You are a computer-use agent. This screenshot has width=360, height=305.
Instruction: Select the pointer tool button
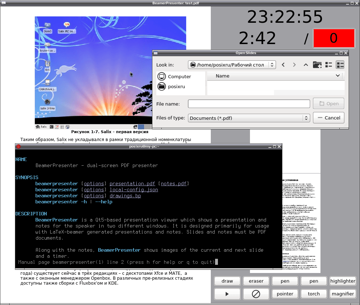(285, 294)
